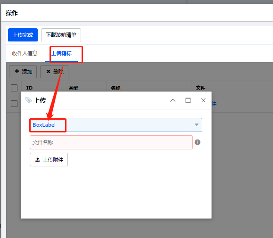This screenshot has height=238, width=273.
Task: Close the 上传 dialog
Action: point(203,100)
